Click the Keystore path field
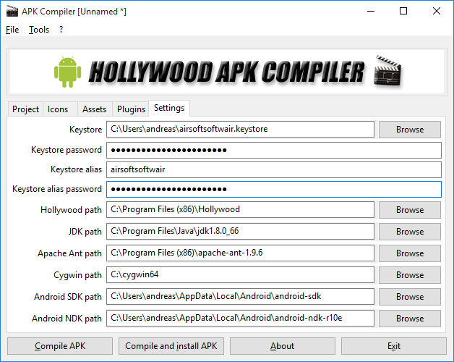This screenshot has height=362, width=454. coord(240,129)
